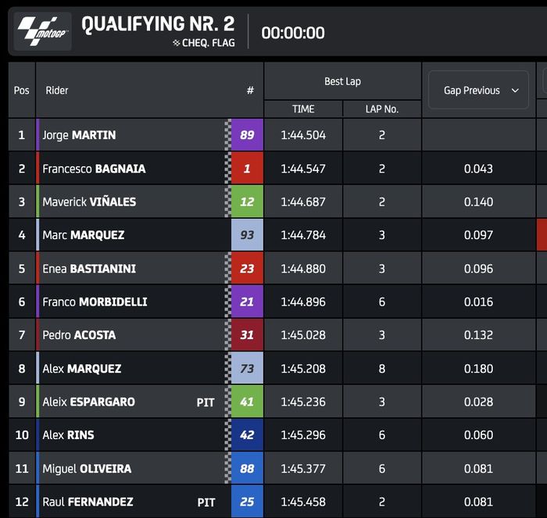Viewport: 547px width, 518px height.
Task: Click the PIT label for Aleix Espargaro
Action: [206, 402]
